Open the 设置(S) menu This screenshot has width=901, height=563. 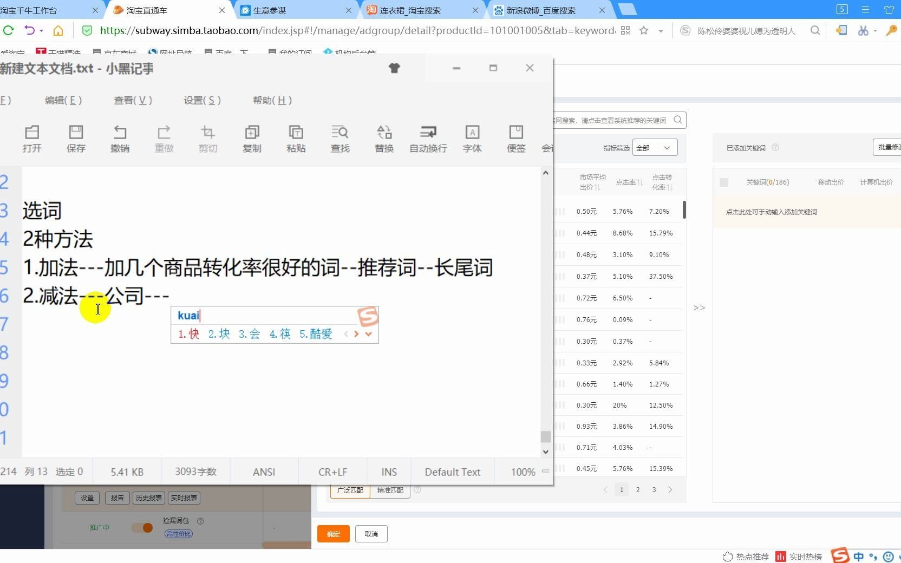(x=202, y=100)
